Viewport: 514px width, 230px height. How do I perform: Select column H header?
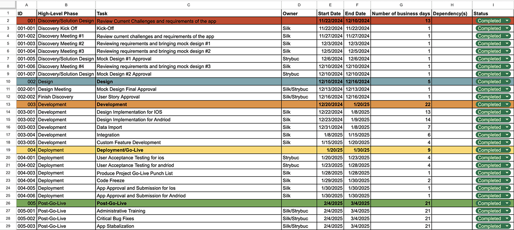(452, 4)
